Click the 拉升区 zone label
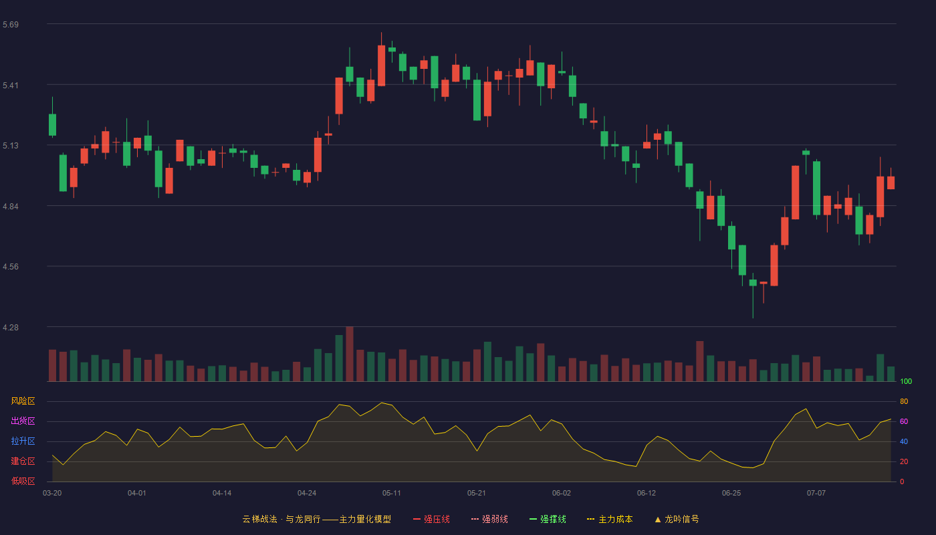The image size is (936, 535). [x=23, y=441]
